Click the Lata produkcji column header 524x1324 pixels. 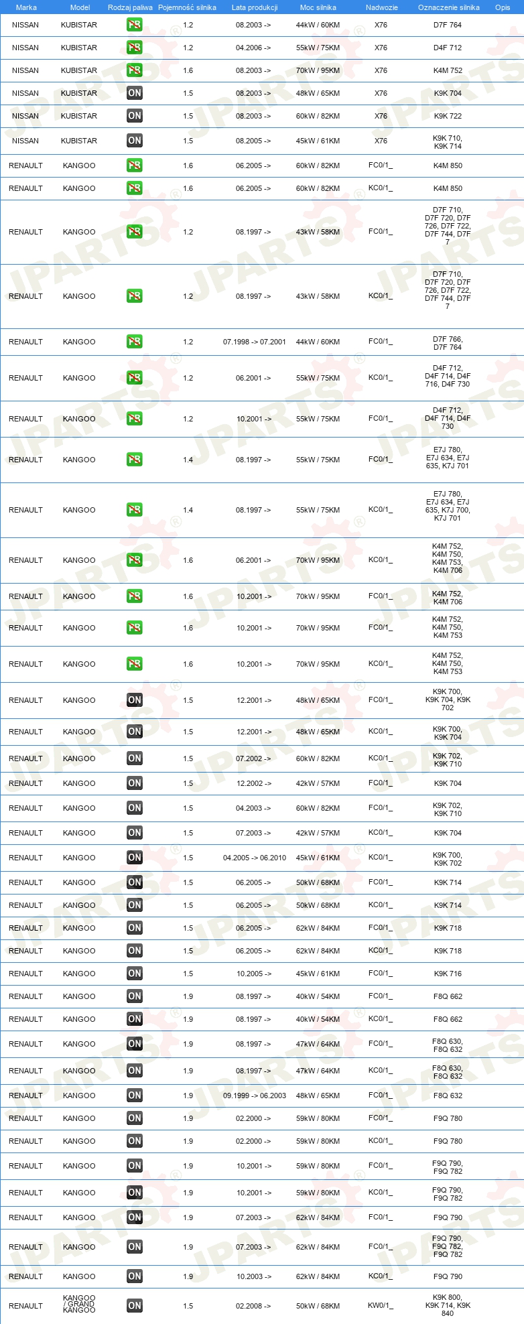click(255, 7)
